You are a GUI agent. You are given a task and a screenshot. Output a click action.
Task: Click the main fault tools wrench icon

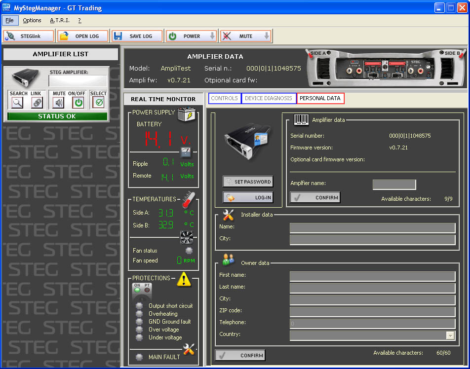tap(189, 349)
